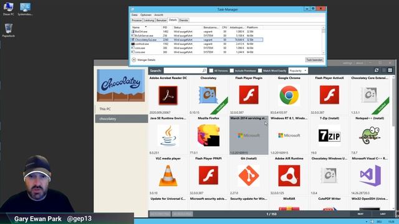399x224 pixels.
Task: Select the Mozilla Firefox package icon
Action: click(208, 136)
